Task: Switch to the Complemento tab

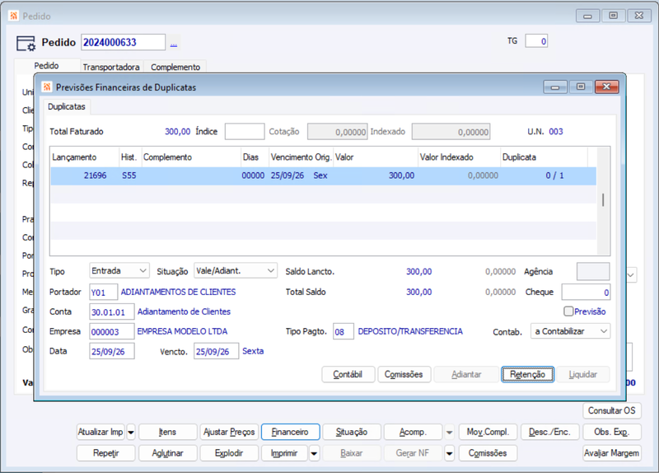Action: pos(175,67)
